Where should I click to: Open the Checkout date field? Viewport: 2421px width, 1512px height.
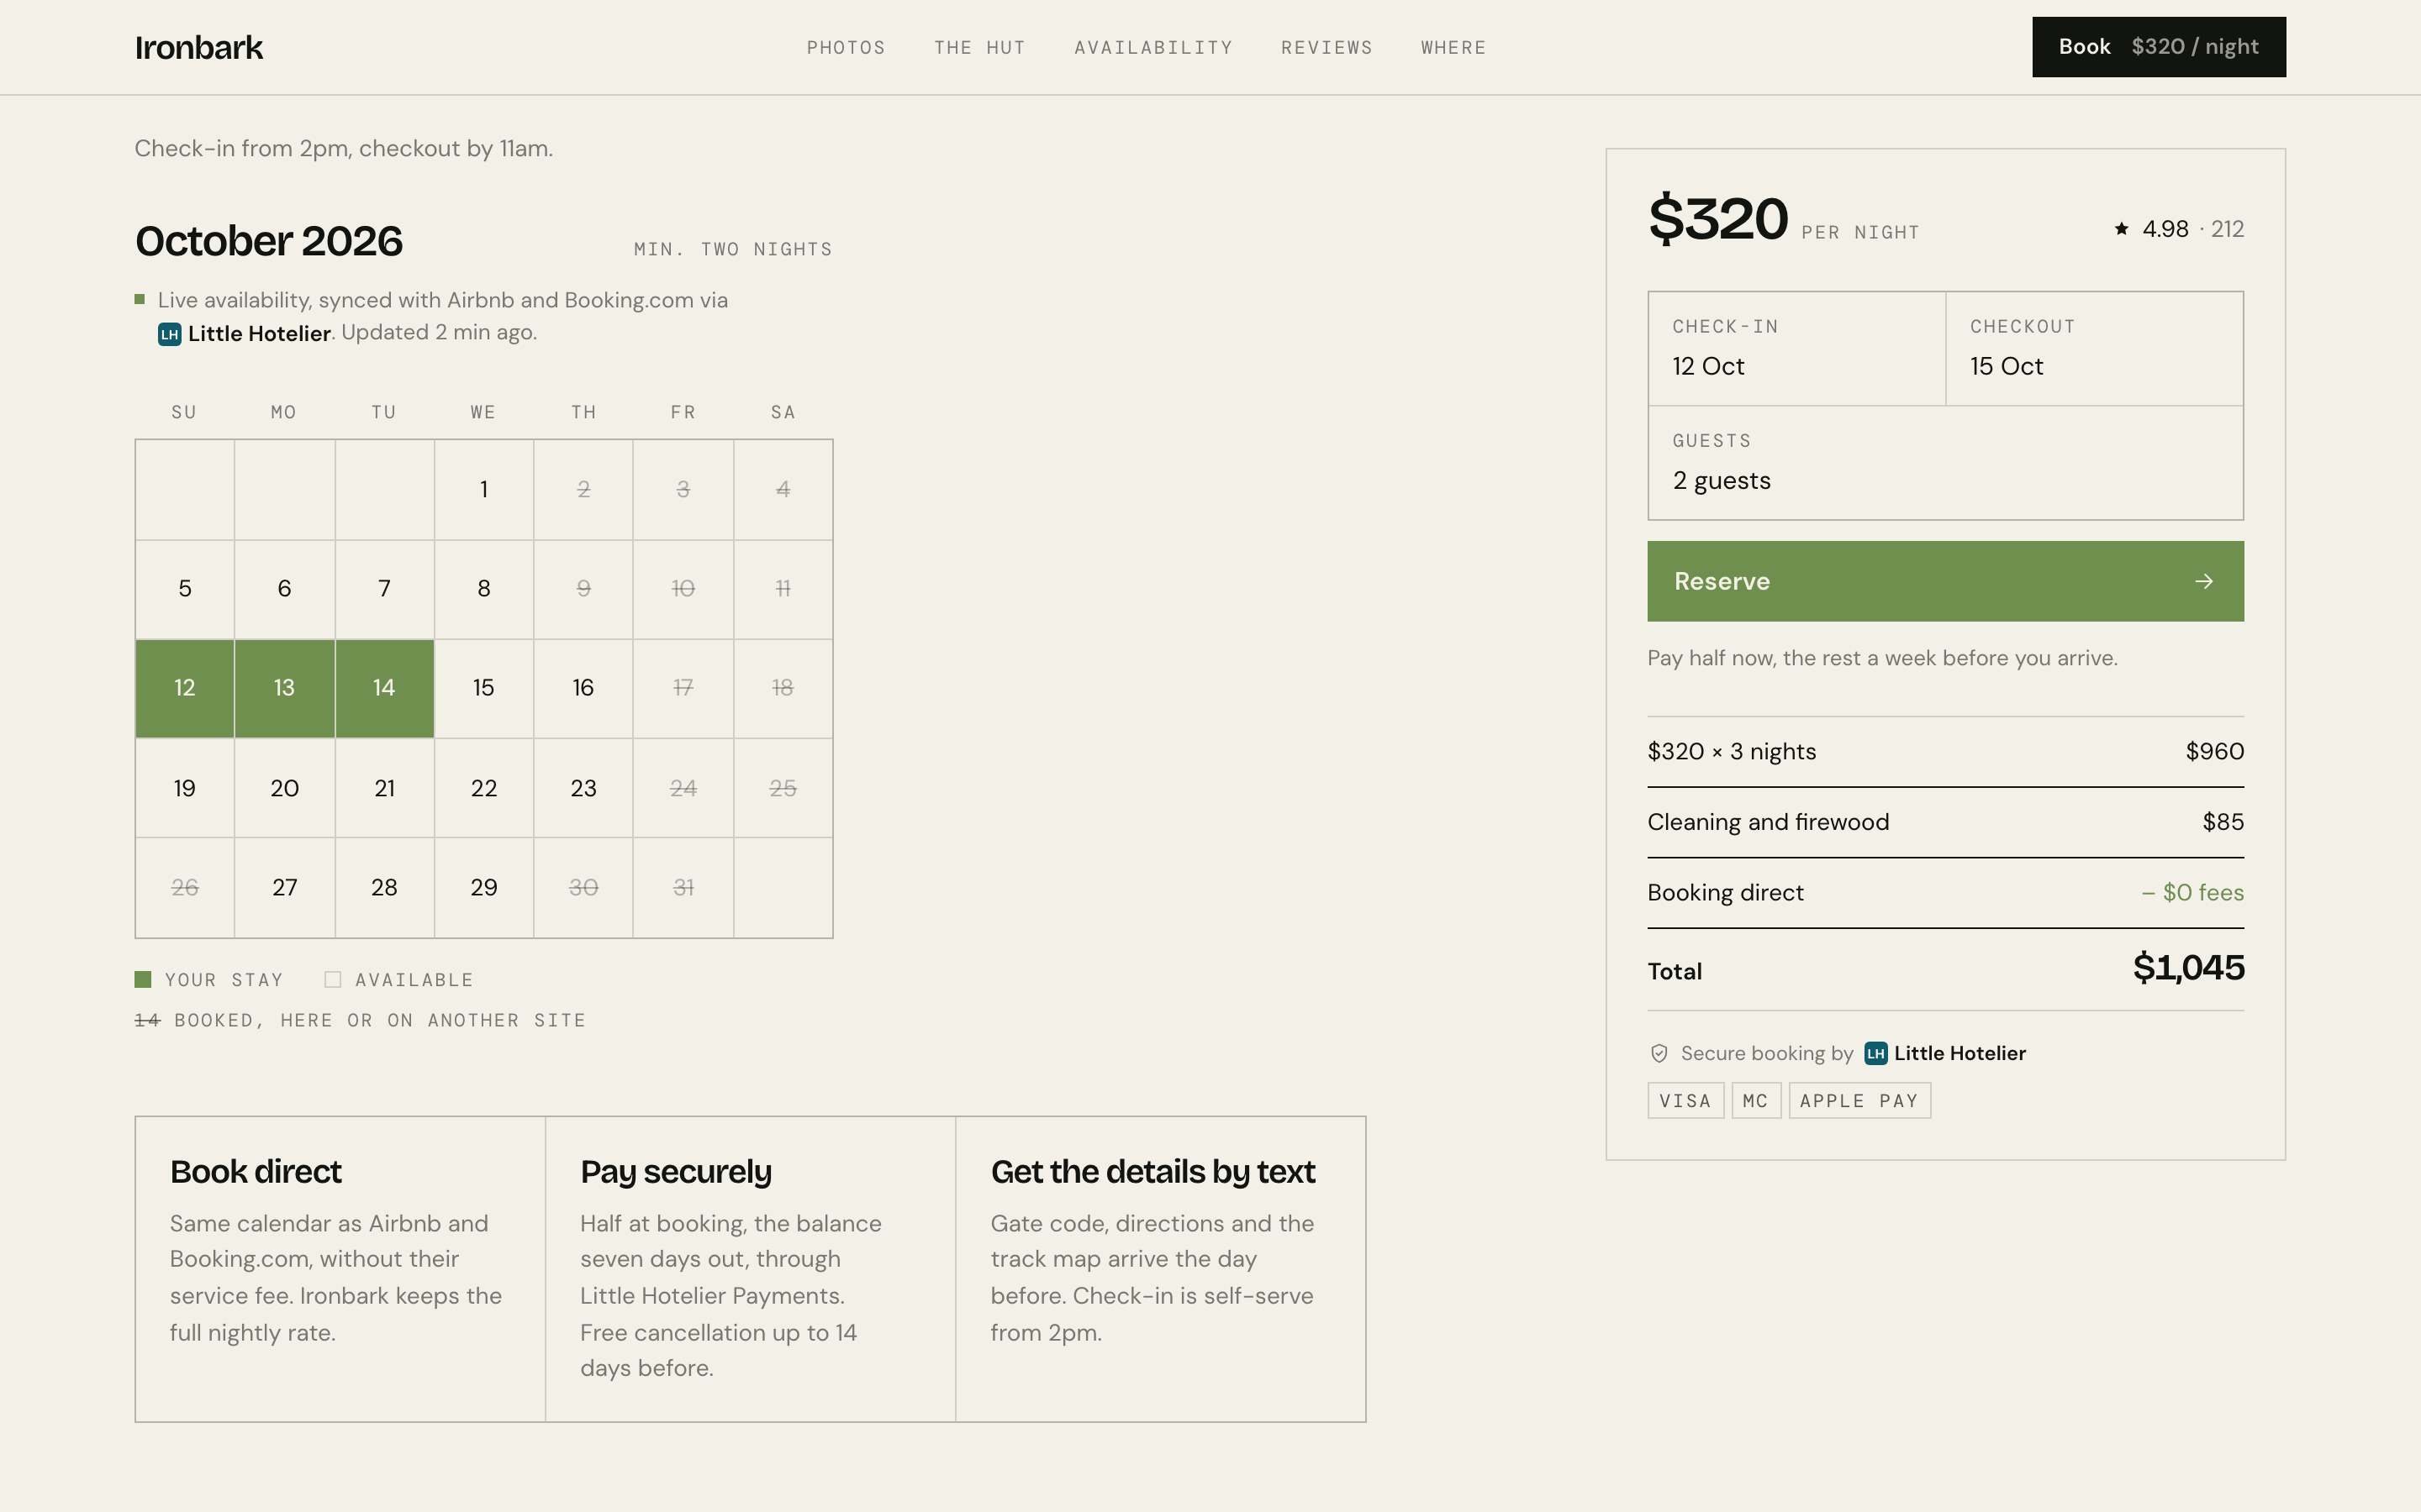[x=2095, y=348]
